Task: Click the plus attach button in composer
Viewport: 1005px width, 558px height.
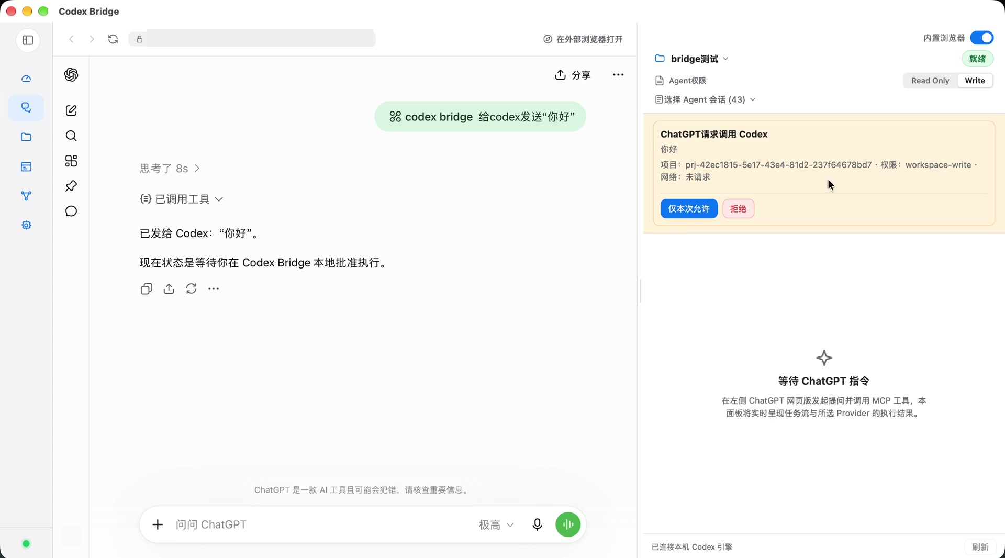Action: click(158, 524)
